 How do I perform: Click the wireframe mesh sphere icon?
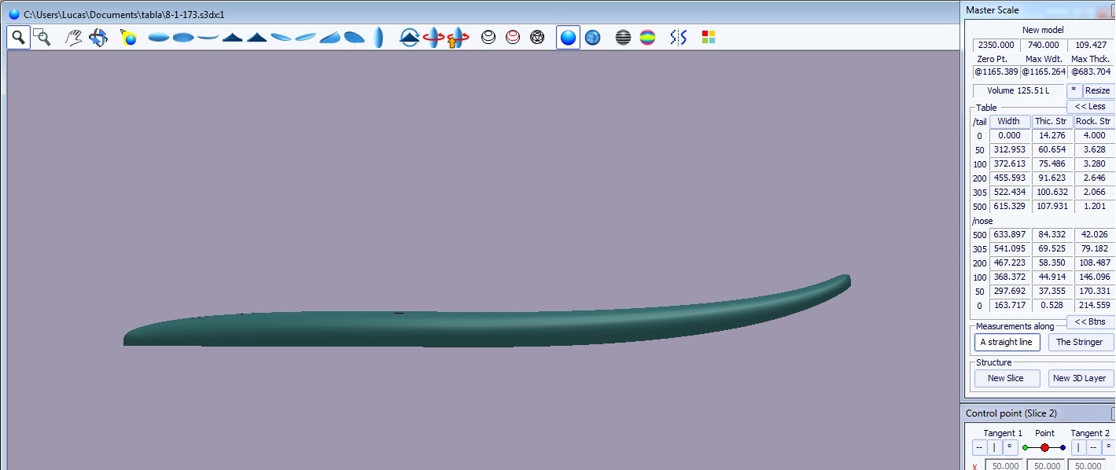pos(537,37)
